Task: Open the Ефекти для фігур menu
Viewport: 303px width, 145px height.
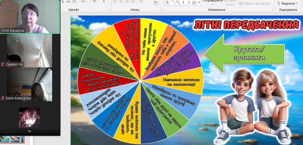Action: click(x=255, y=3)
